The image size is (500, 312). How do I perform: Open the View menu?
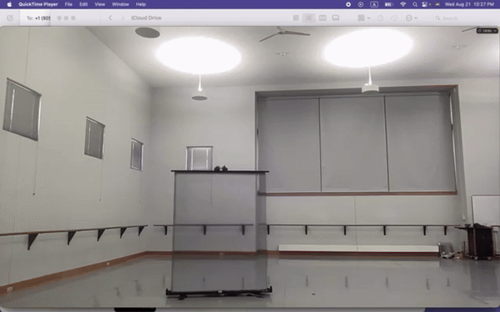(x=100, y=4)
